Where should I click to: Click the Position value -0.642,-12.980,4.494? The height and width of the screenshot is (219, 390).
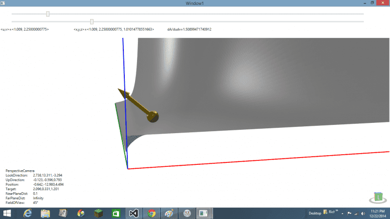[x=48, y=184]
